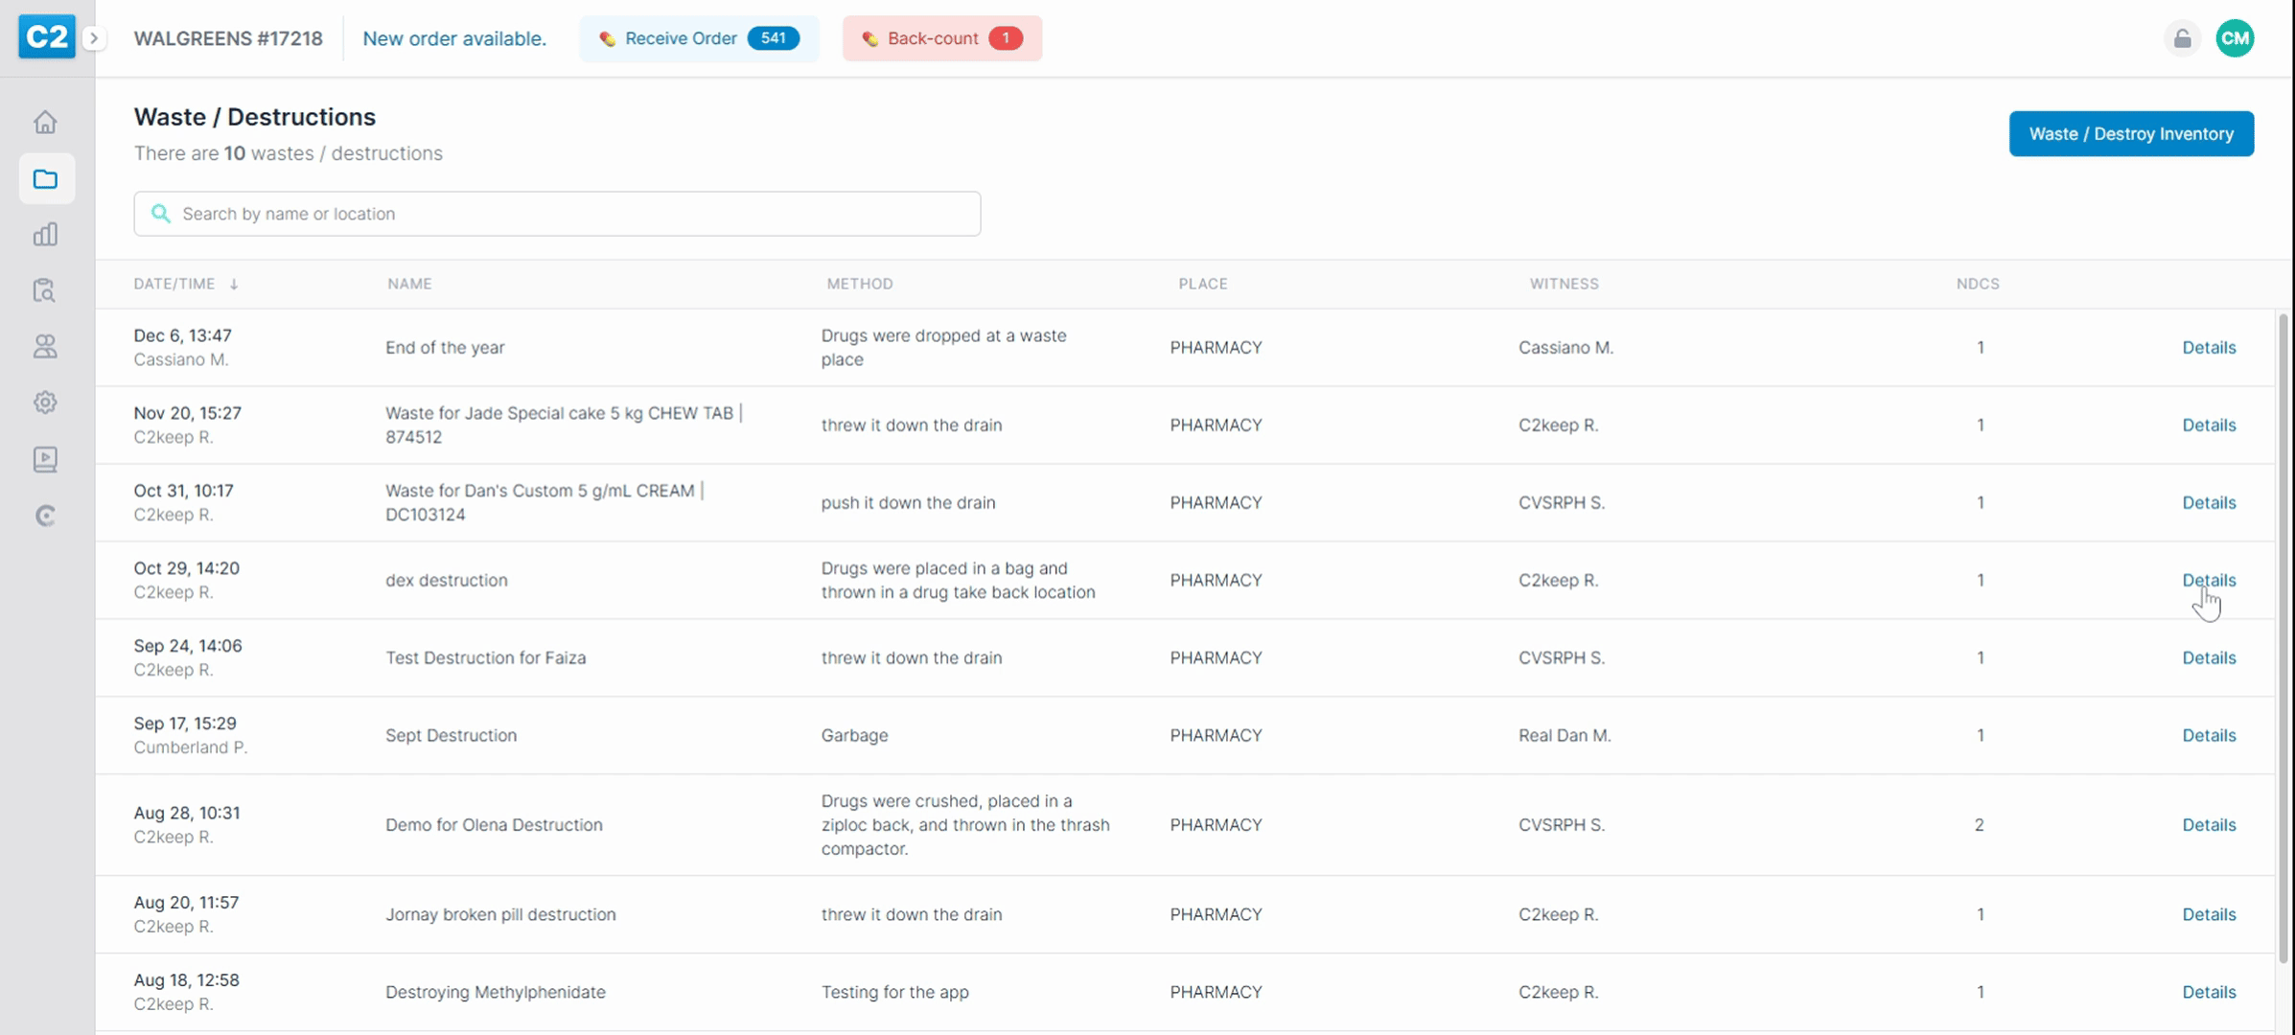
Task: Open the settings gear icon
Action: coord(45,402)
